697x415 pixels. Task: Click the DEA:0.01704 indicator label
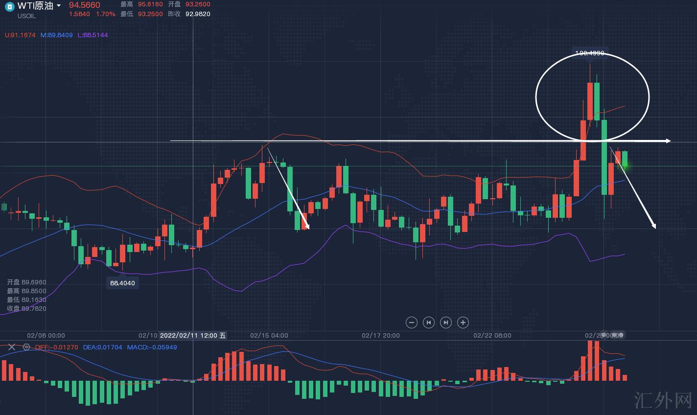coord(102,347)
